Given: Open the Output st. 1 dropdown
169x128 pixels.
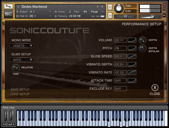Looking at the screenshot, I should (50, 11).
